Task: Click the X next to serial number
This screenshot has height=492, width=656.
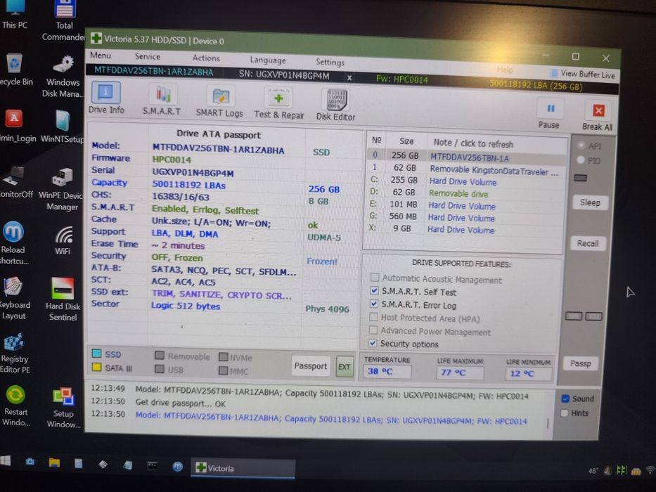Action: coord(349,78)
